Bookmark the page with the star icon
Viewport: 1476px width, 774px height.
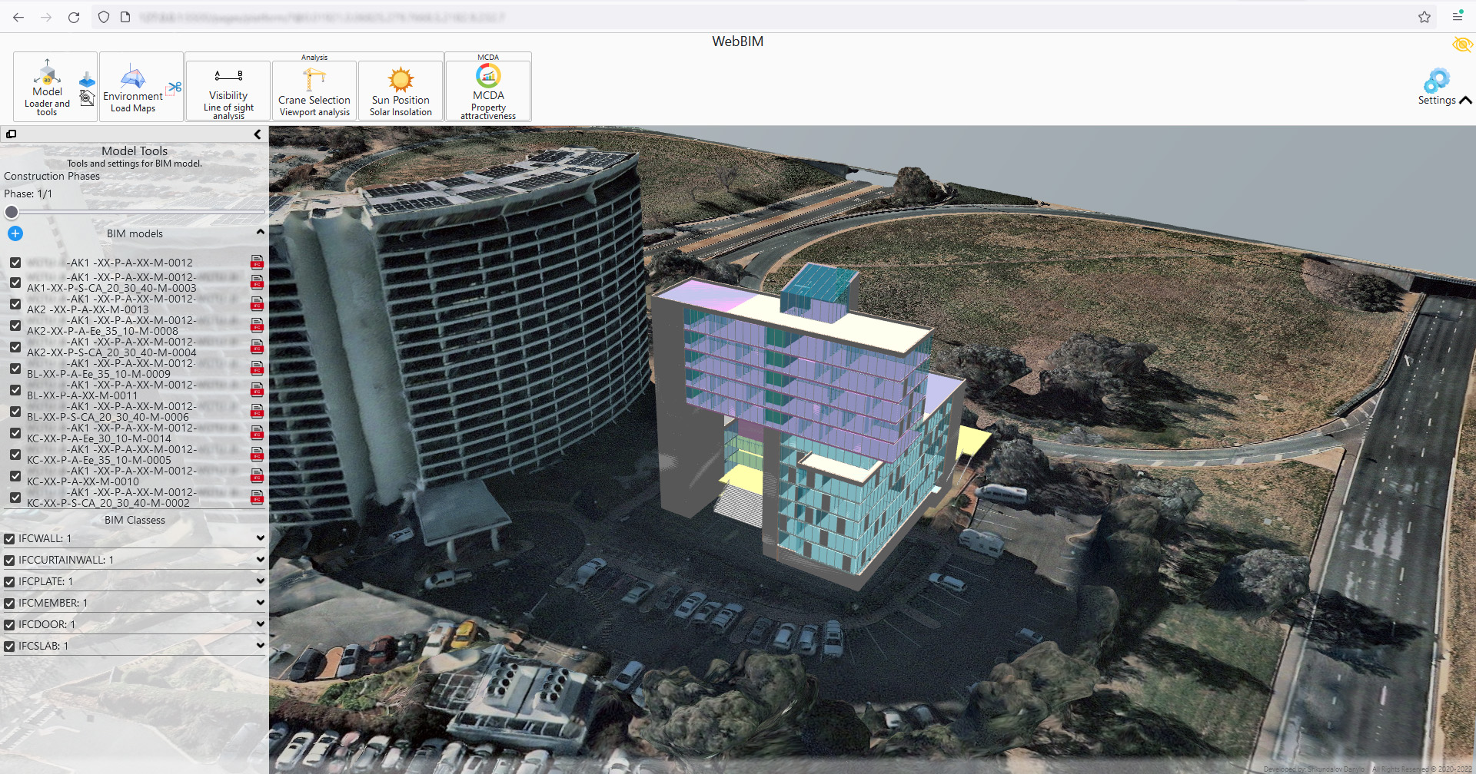pyautogui.click(x=1424, y=17)
